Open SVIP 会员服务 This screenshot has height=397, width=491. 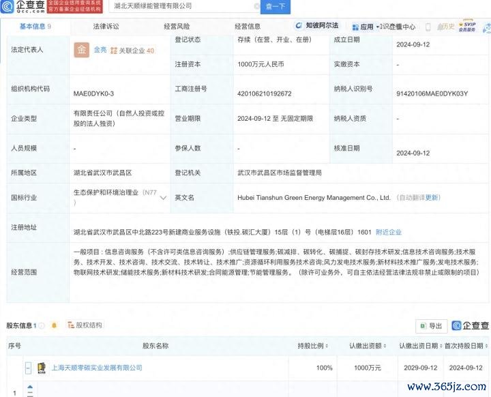coord(467,27)
